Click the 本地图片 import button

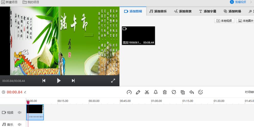click(x=245, y=21)
